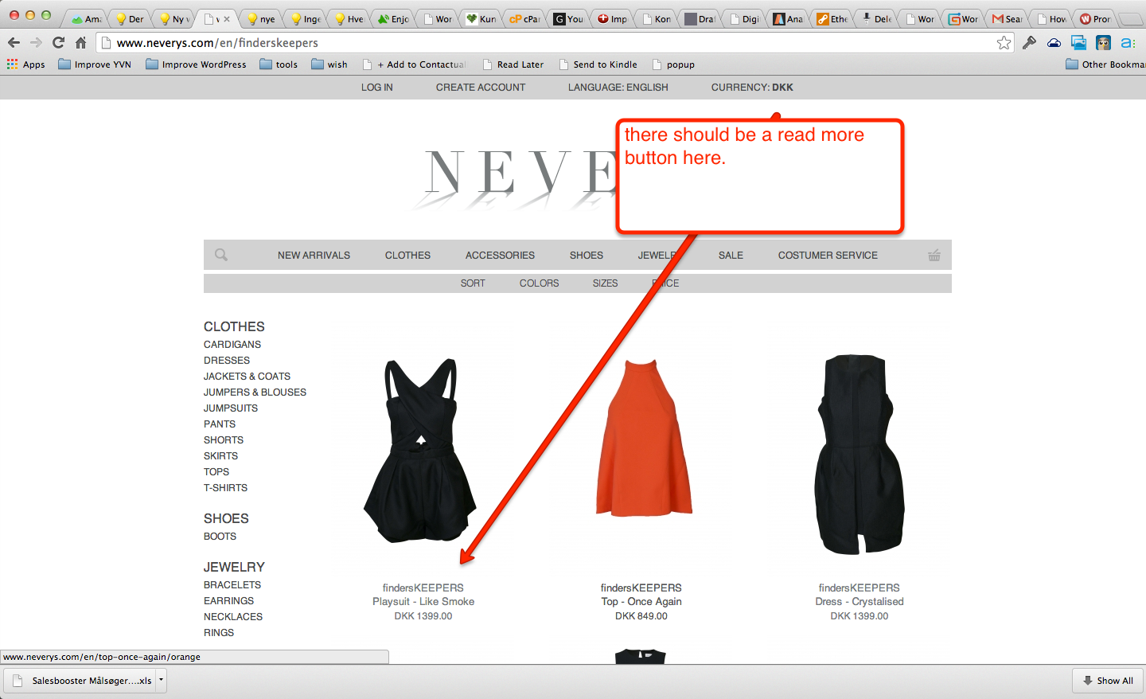The width and height of the screenshot is (1146, 699).
Task: Select JUMPSUITS category
Action: 231,408
